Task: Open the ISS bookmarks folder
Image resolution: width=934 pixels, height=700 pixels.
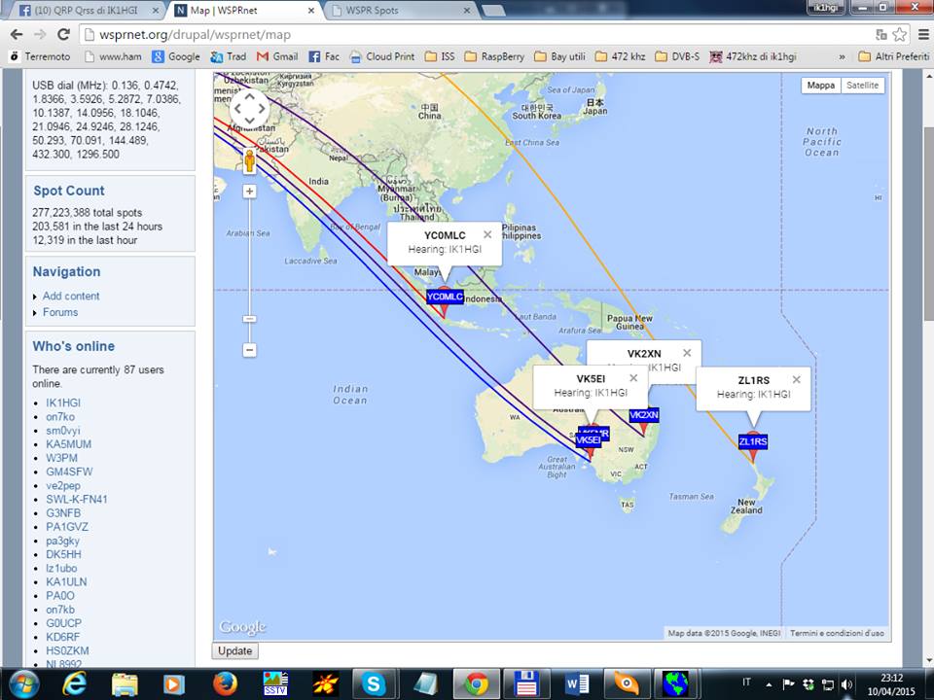Action: 440,56
